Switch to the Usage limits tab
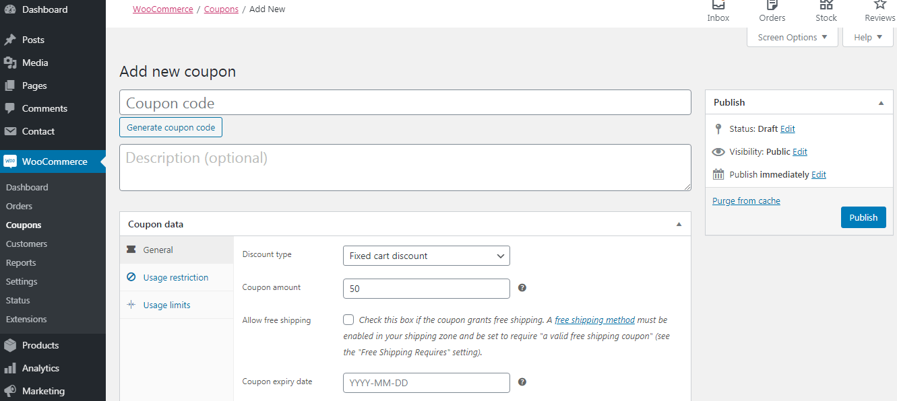This screenshot has height=401, width=897. (166, 305)
